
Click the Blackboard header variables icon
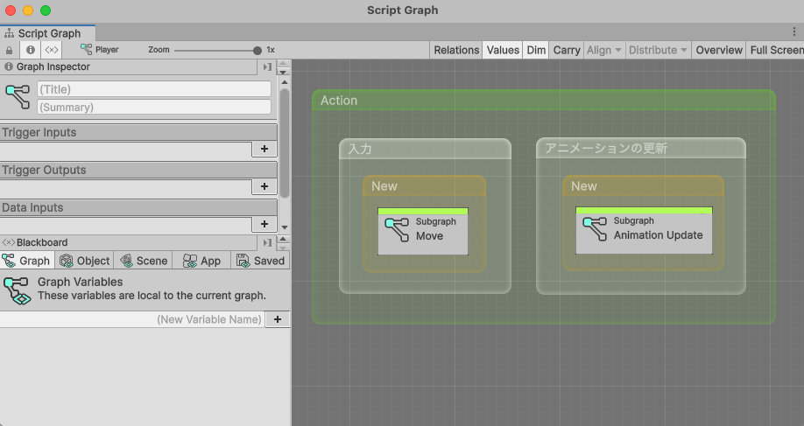(x=8, y=242)
